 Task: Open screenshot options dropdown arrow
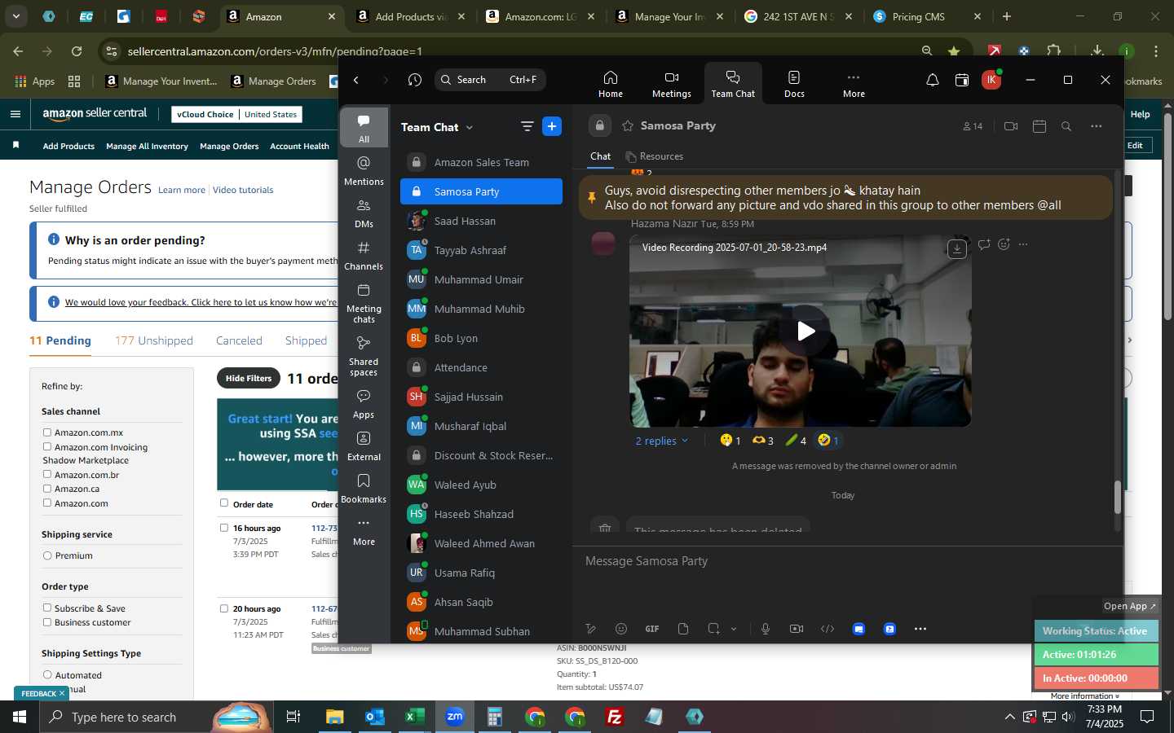[734, 629]
